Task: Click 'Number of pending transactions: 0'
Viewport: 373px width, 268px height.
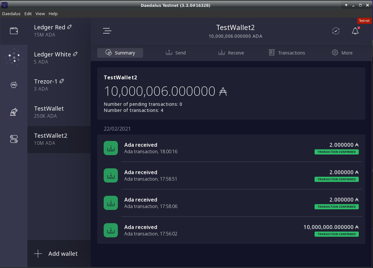Action: pyautogui.click(x=143, y=104)
